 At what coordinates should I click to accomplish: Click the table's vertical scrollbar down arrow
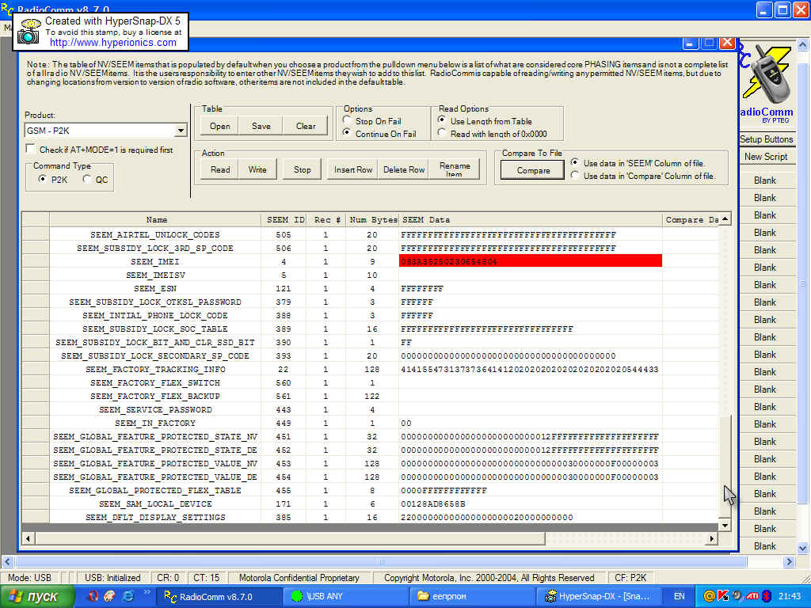(725, 526)
